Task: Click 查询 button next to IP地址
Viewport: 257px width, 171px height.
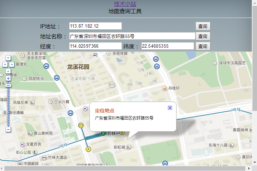Action: pos(203,26)
